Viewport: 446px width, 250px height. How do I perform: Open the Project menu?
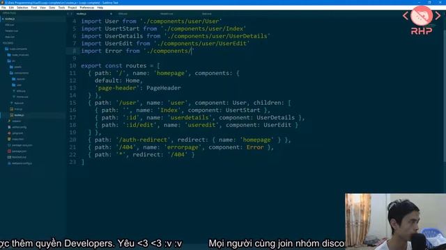point(72,8)
